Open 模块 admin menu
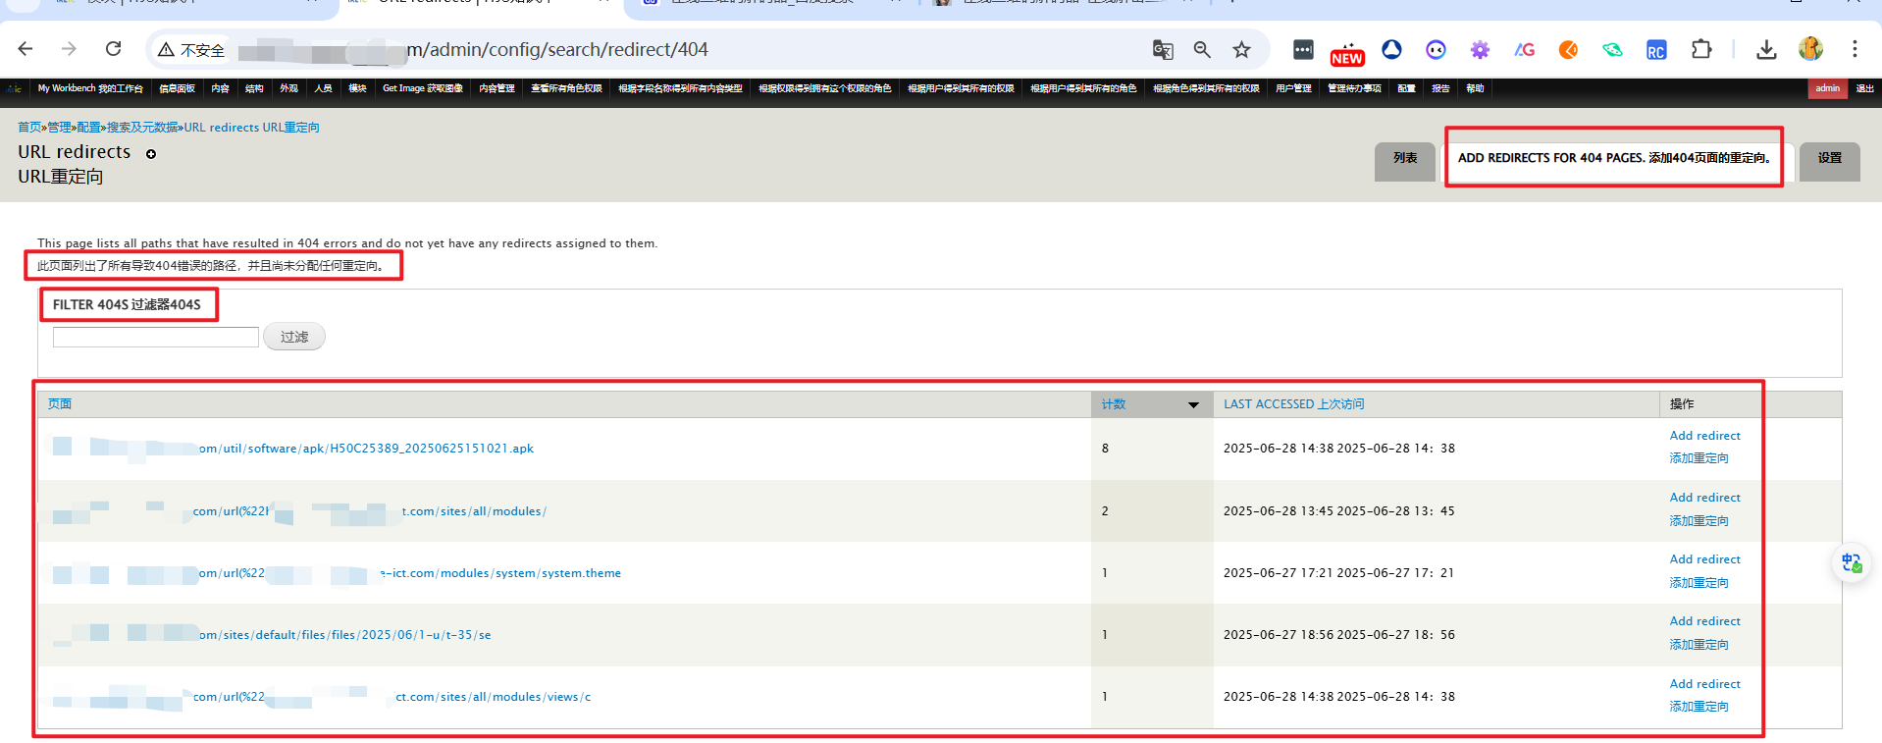1882x743 pixels. pos(357,88)
